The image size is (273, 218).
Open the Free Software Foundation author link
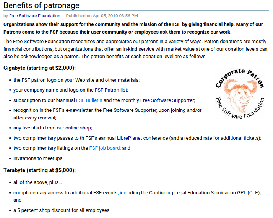35,16
